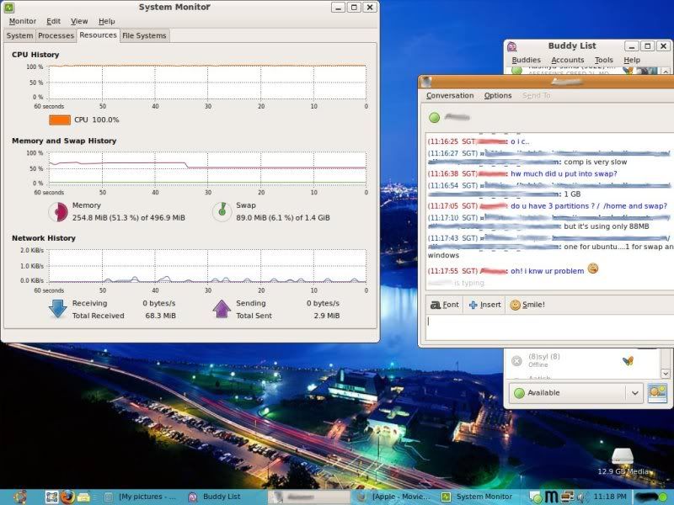Switch to the Processes tab
Screen dimensions: 674x505
pos(56,35)
